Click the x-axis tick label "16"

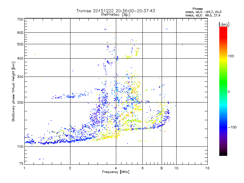[x=207, y=168]
